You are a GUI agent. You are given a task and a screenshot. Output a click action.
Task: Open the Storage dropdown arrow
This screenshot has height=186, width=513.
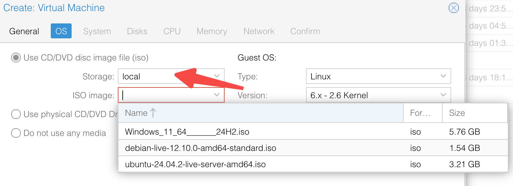(x=217, y=76)
